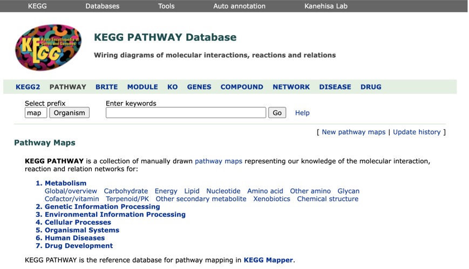The image size is (469, 269).
Task: Open the Energy metabolism link
Action: (x=166, y=191)
